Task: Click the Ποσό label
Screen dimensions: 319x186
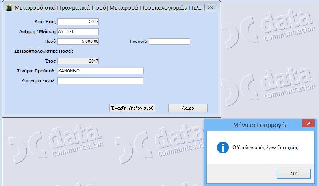Action: point(50,41)
